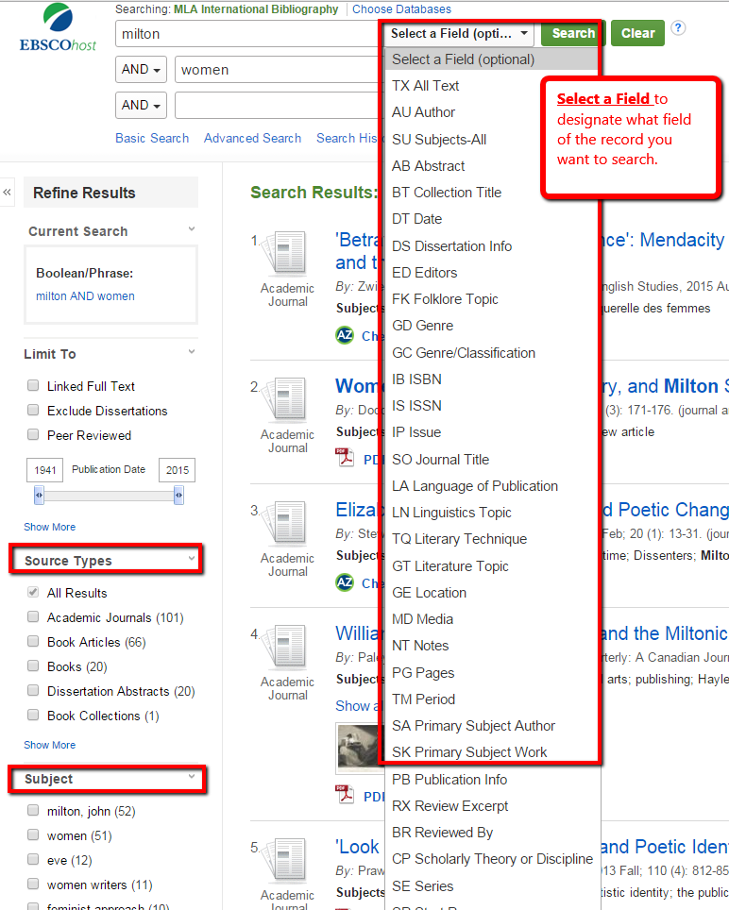
Task: Click left handle of publication date slider
Action: coord(39,496)
